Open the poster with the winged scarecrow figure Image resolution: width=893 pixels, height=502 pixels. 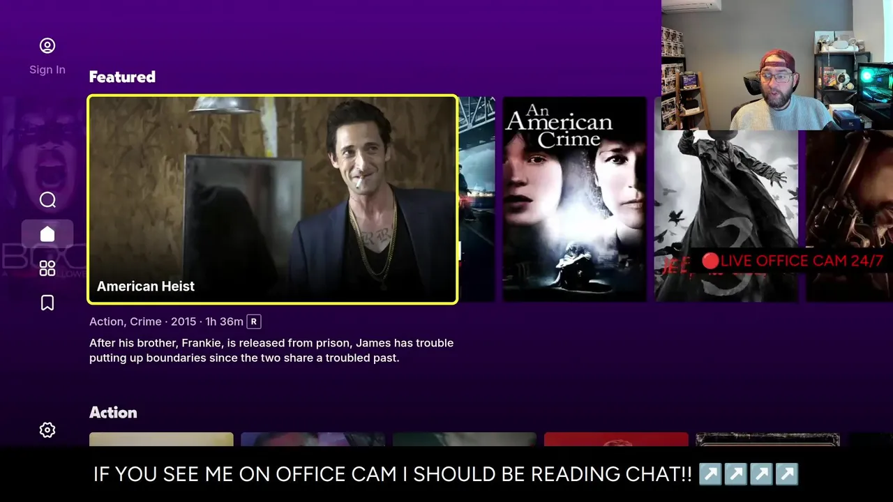coord(726,216)
